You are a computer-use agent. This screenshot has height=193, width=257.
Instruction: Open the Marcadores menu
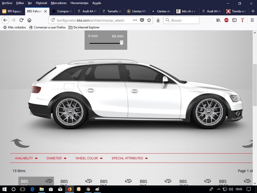click(x=59, y=3)
